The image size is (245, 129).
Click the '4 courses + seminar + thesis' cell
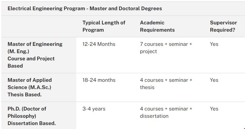pyautogui.click(x=166, y=83)
